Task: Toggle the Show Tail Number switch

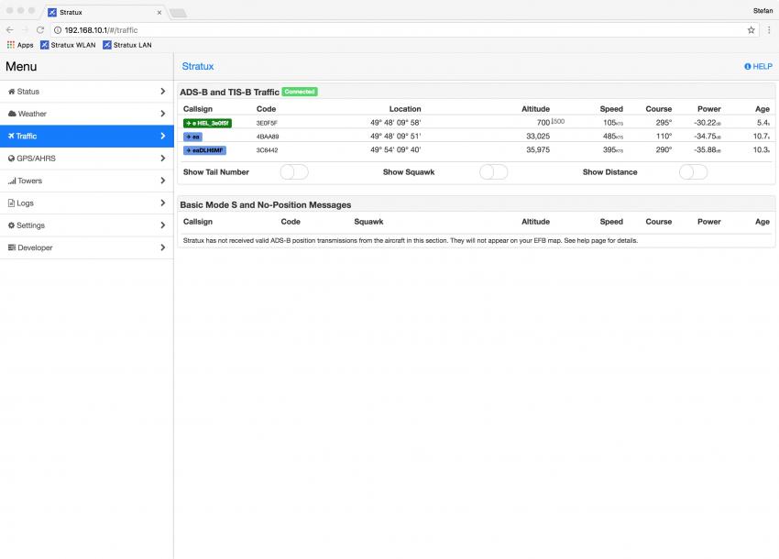Action: tap(294, 172)
